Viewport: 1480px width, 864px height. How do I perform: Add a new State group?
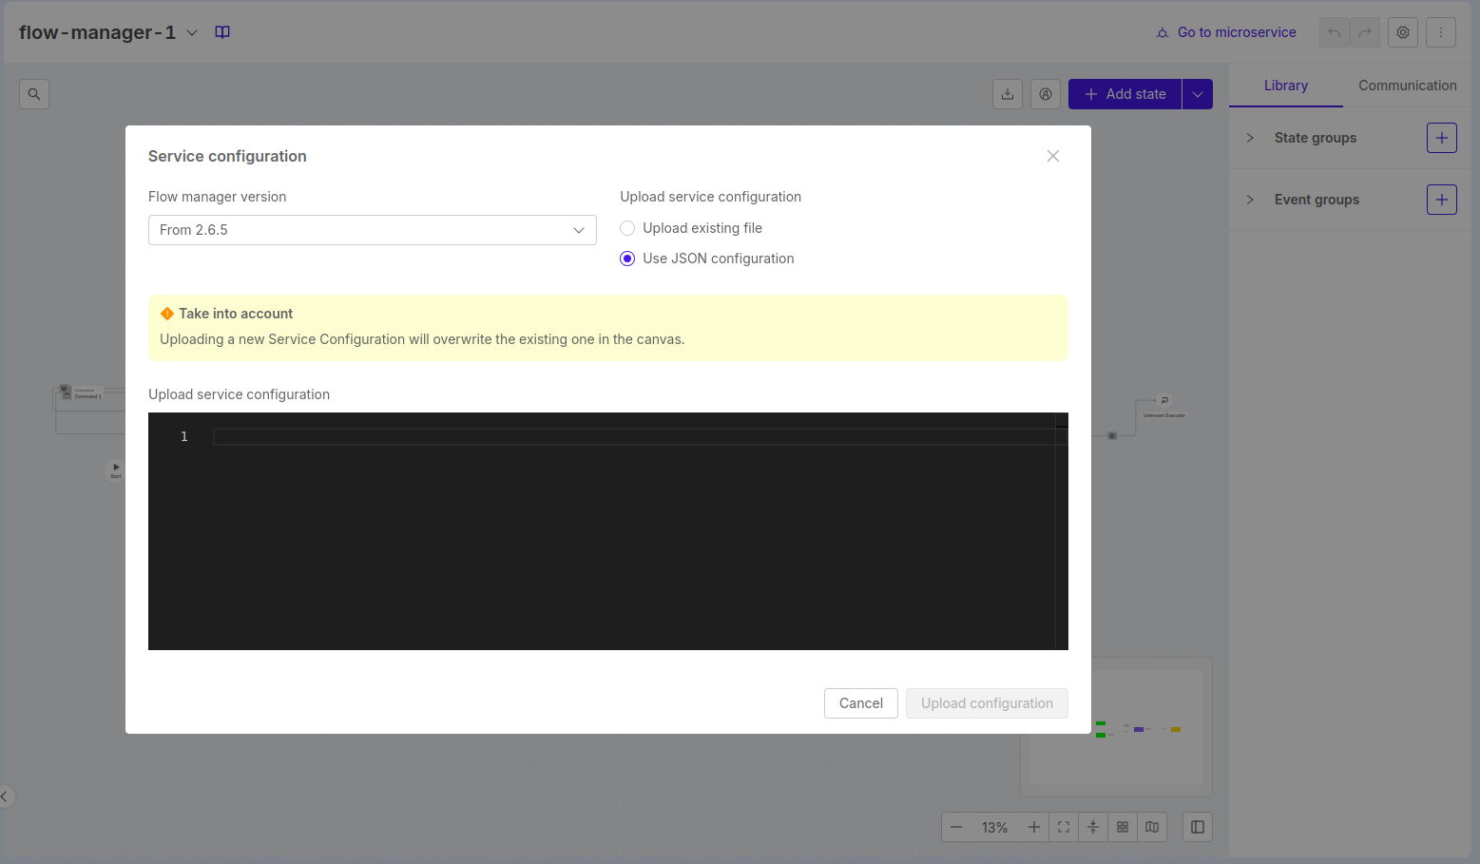point(1442,138)
